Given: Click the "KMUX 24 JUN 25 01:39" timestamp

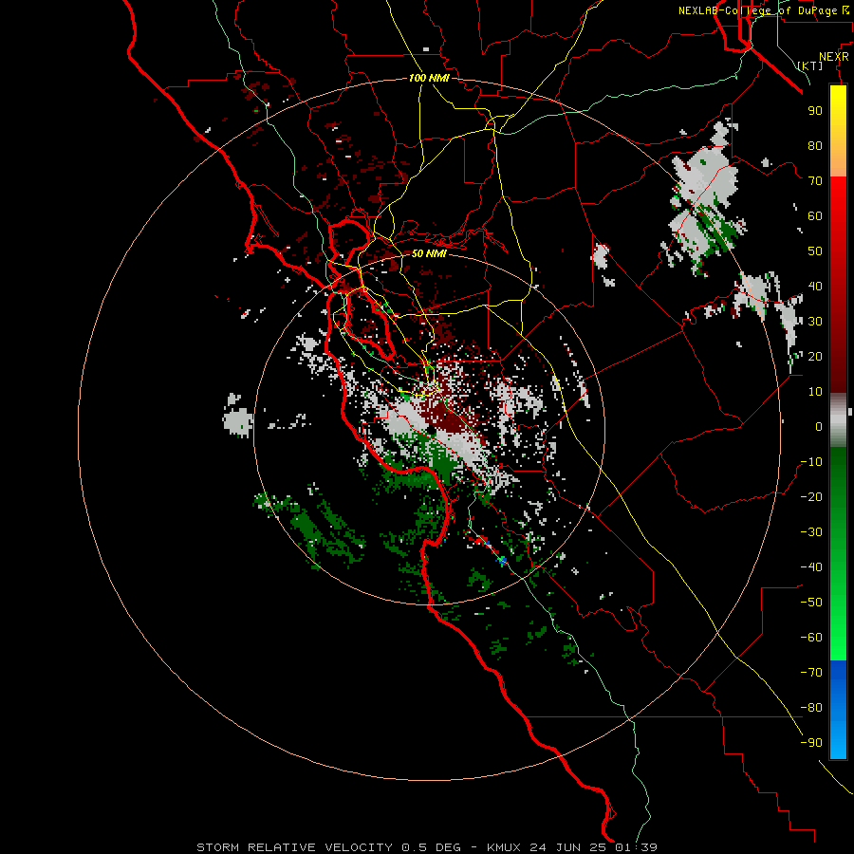Looking at the screenshot, I should click(x=572, y=847).
